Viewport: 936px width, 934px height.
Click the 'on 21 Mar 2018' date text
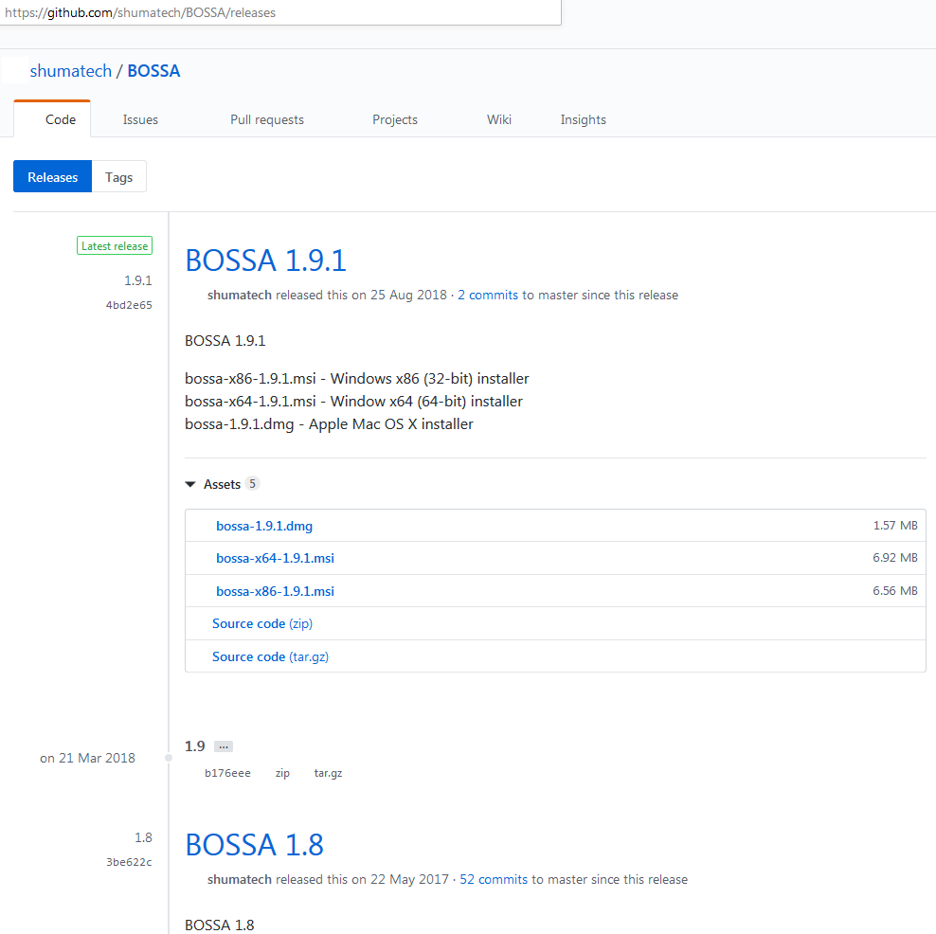[87, 758]
